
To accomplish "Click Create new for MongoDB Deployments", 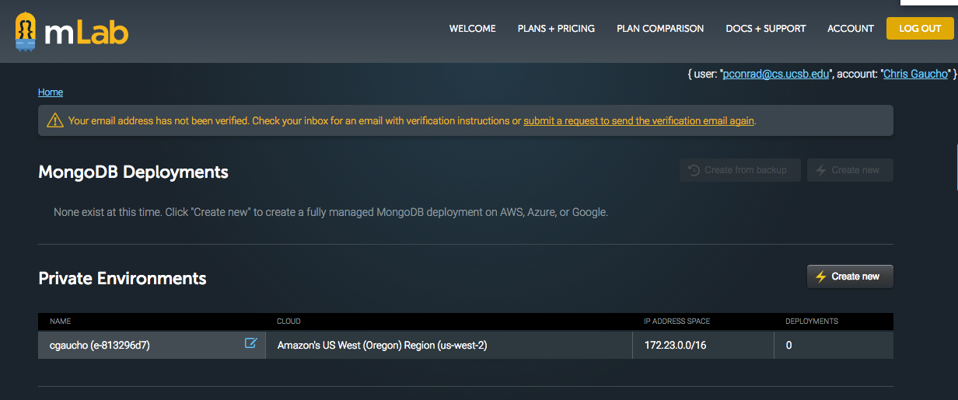I will pyautogui.click(x=850, y=170).
